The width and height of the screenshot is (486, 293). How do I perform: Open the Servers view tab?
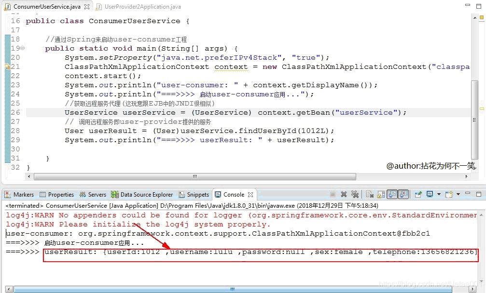pyautogui.click(x=93, y=195)
